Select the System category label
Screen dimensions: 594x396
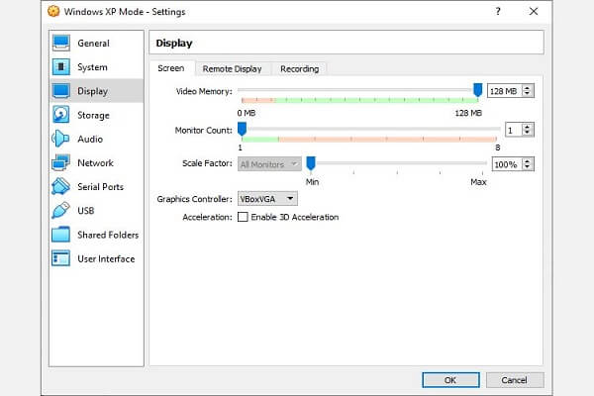coord(92,67)
